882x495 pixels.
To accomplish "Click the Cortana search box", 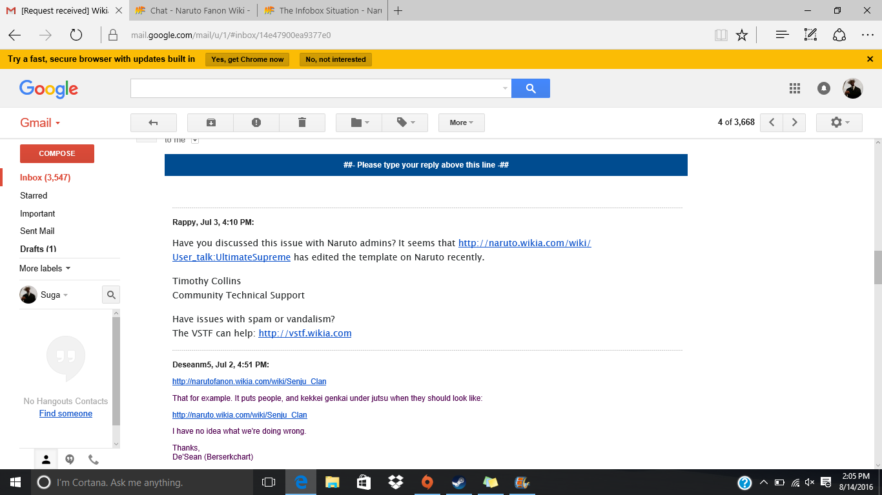I will coord(141,482).
